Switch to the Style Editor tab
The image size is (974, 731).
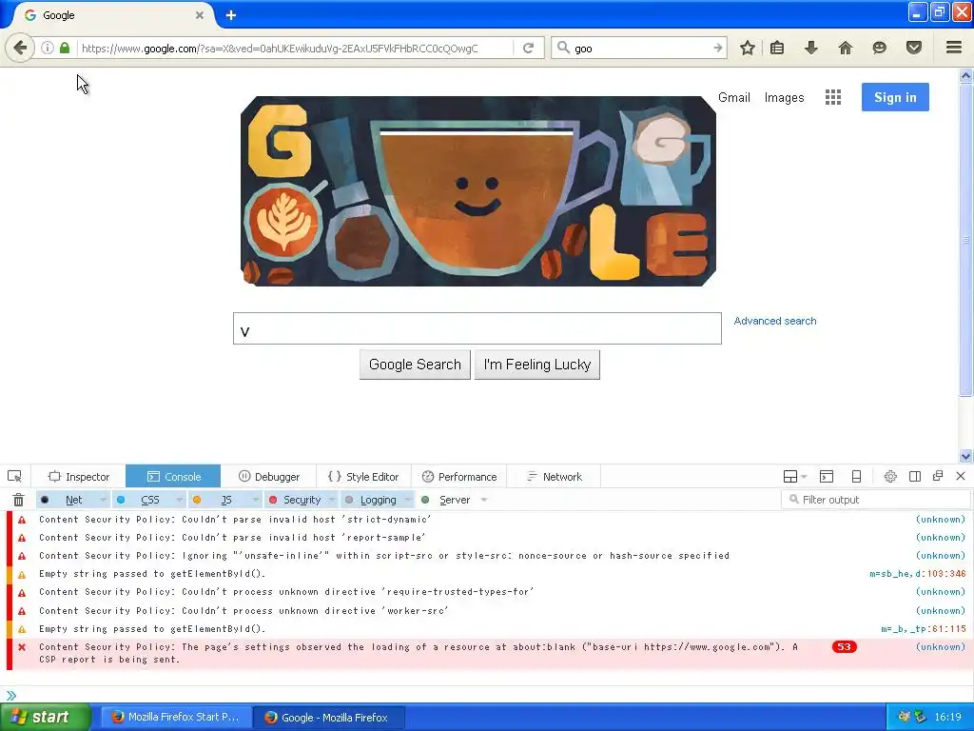362,477
